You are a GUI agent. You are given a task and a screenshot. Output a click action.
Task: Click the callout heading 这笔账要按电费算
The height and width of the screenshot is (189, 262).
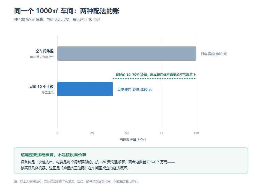(53, 155)
